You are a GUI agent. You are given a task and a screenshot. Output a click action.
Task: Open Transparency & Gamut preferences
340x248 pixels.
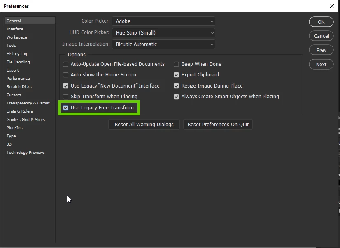click(x=30, y=103)
